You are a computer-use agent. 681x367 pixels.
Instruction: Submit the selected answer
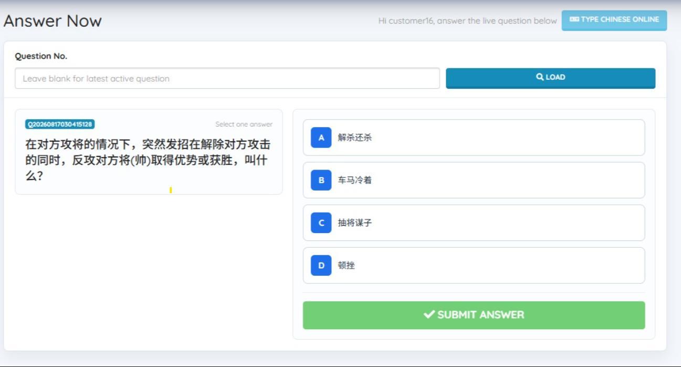474,315
